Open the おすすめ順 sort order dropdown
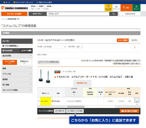This screenshot has width=146, height=128. (54, 47)
